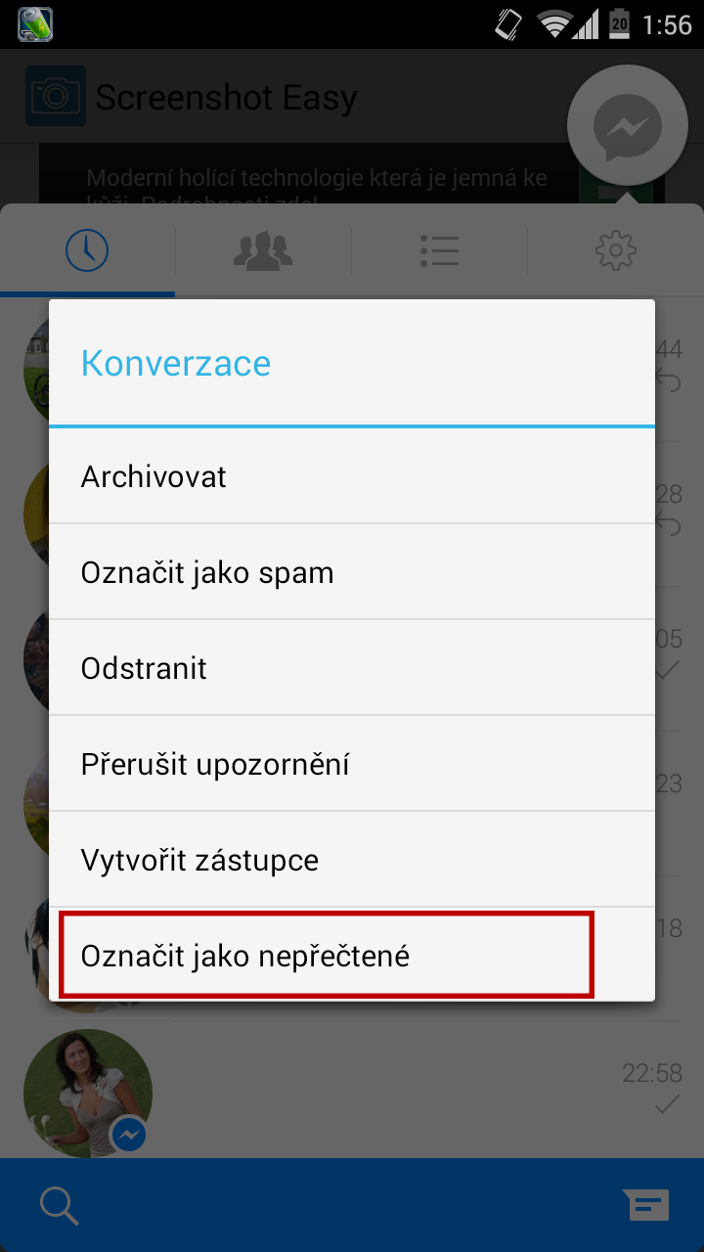The width and height of the screenshot is (704, 1252).
Task: Open the contacts list tab icon
Action: (x=439, y=250)
